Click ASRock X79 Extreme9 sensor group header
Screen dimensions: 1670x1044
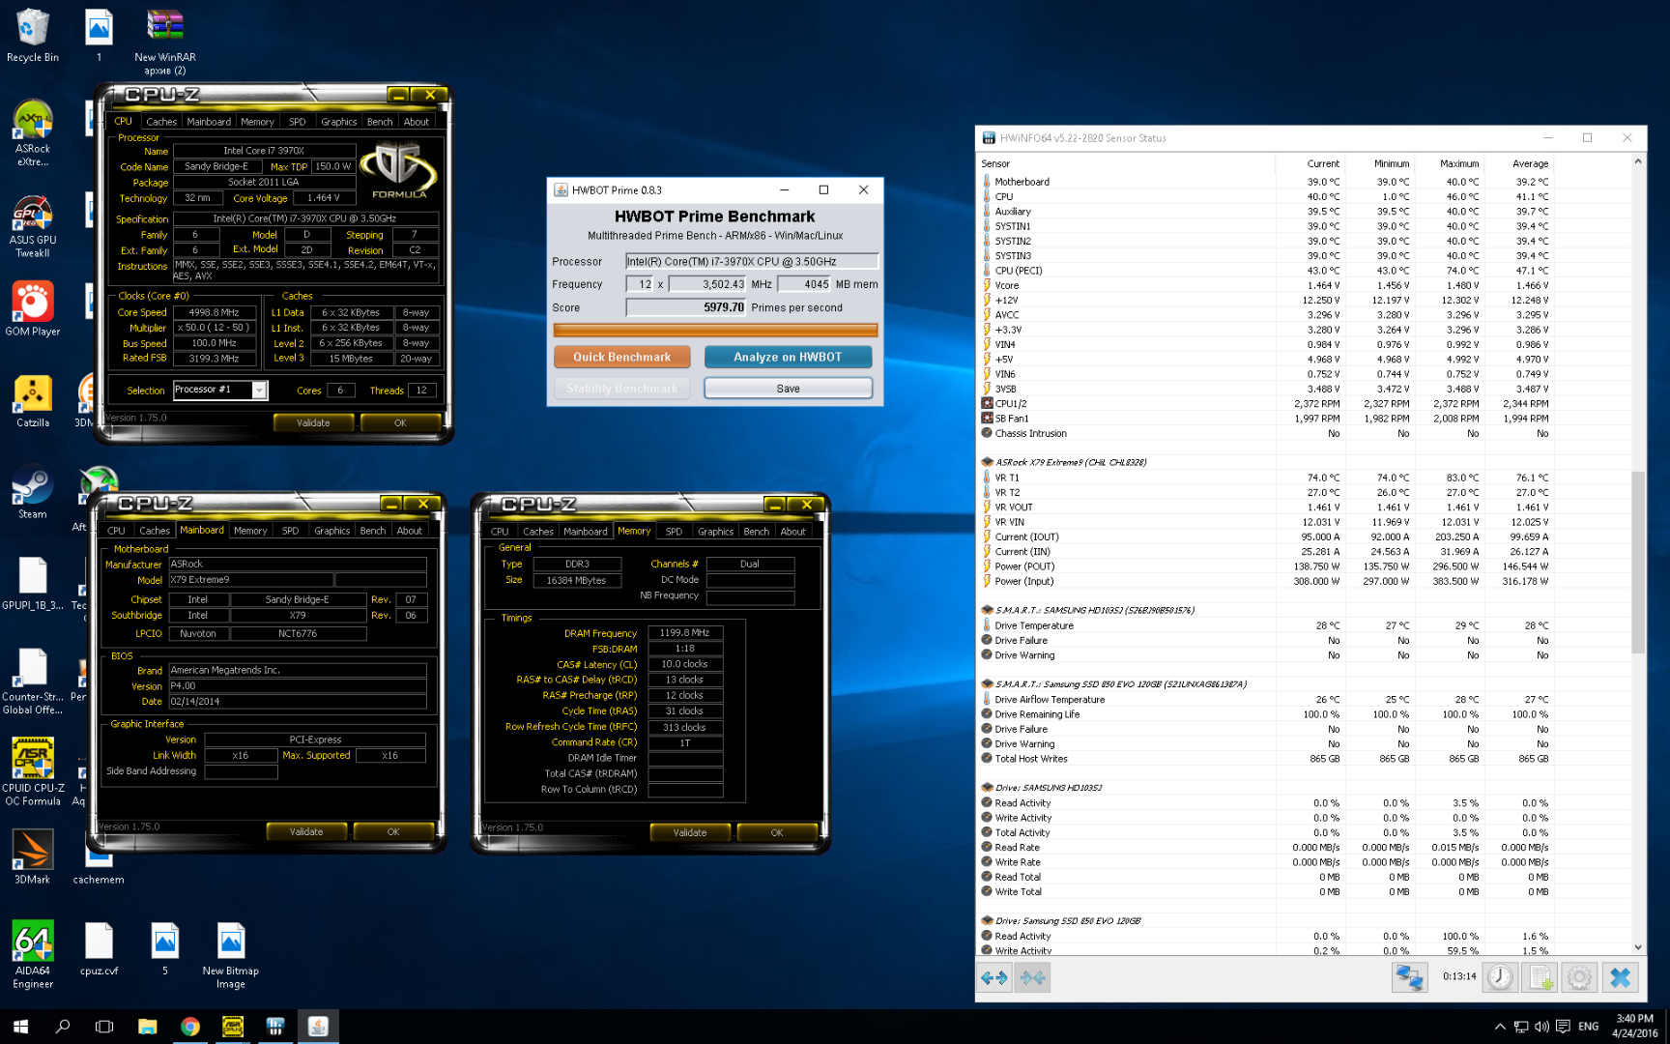(x=1070, y=462)
